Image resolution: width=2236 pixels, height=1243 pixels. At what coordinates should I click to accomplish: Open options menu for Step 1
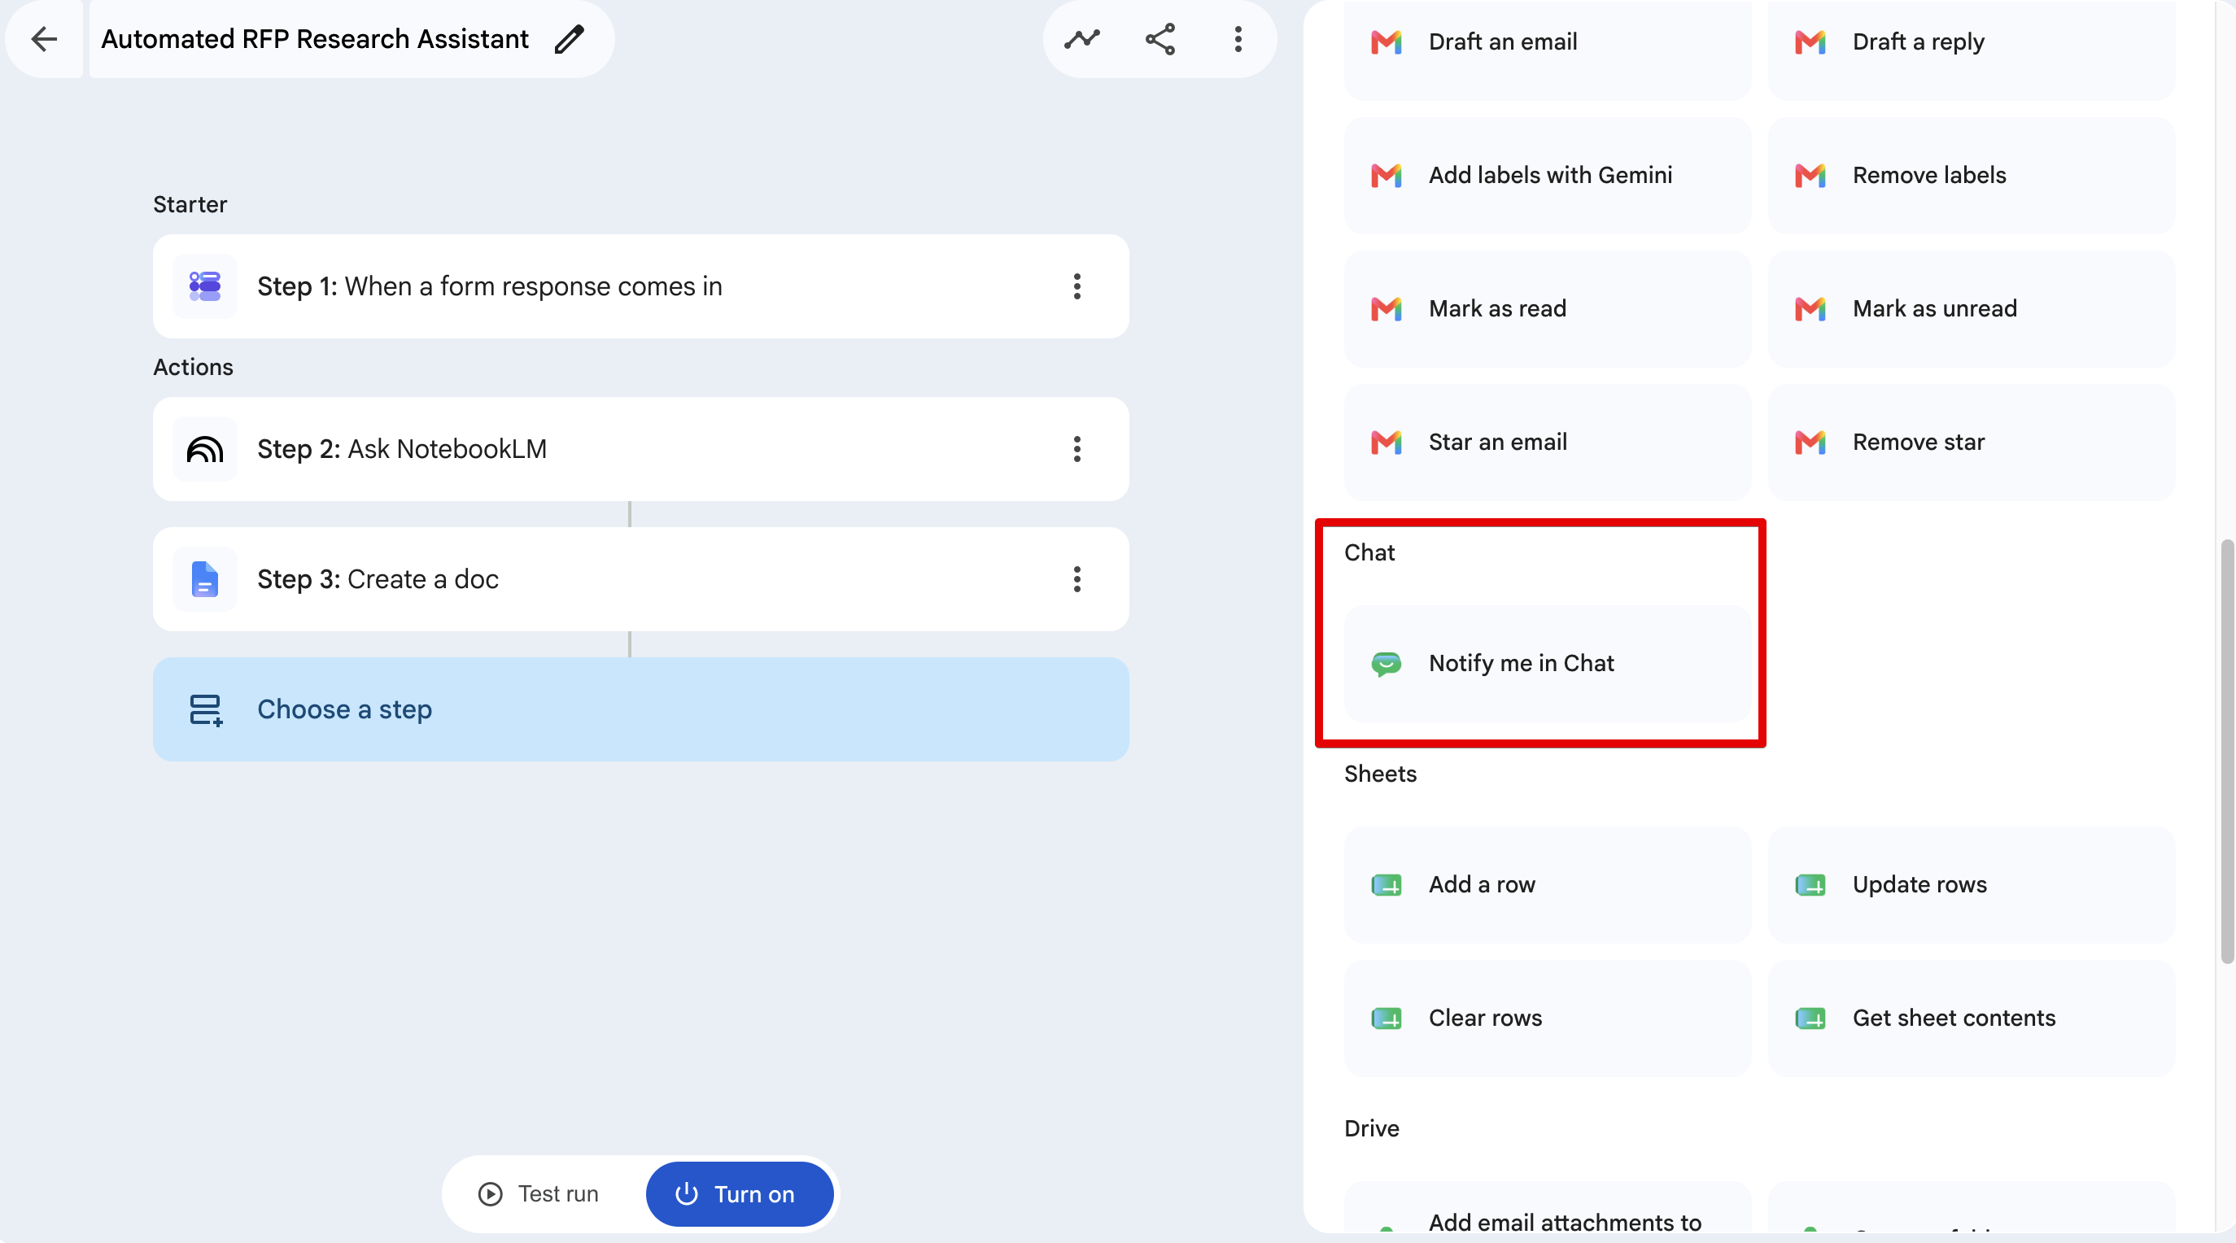click(x=1077, y=286)
